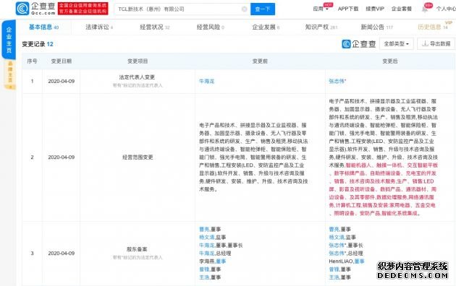Go to 续费VIP
456x286 pixels.
click(375, 9)
